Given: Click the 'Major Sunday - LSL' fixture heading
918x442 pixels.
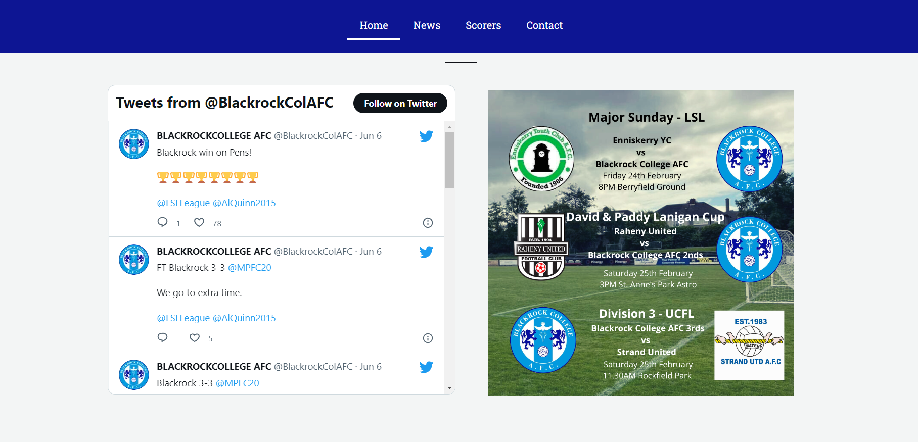Looking at the screenshot, I should coord(647,117).
